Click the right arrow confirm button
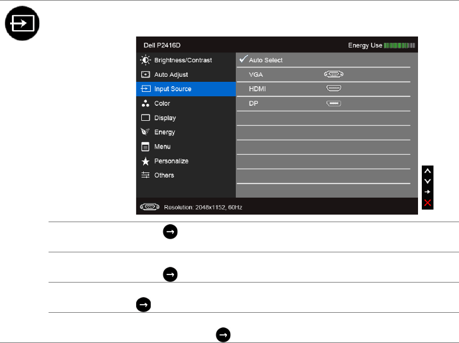 point(427,192)
